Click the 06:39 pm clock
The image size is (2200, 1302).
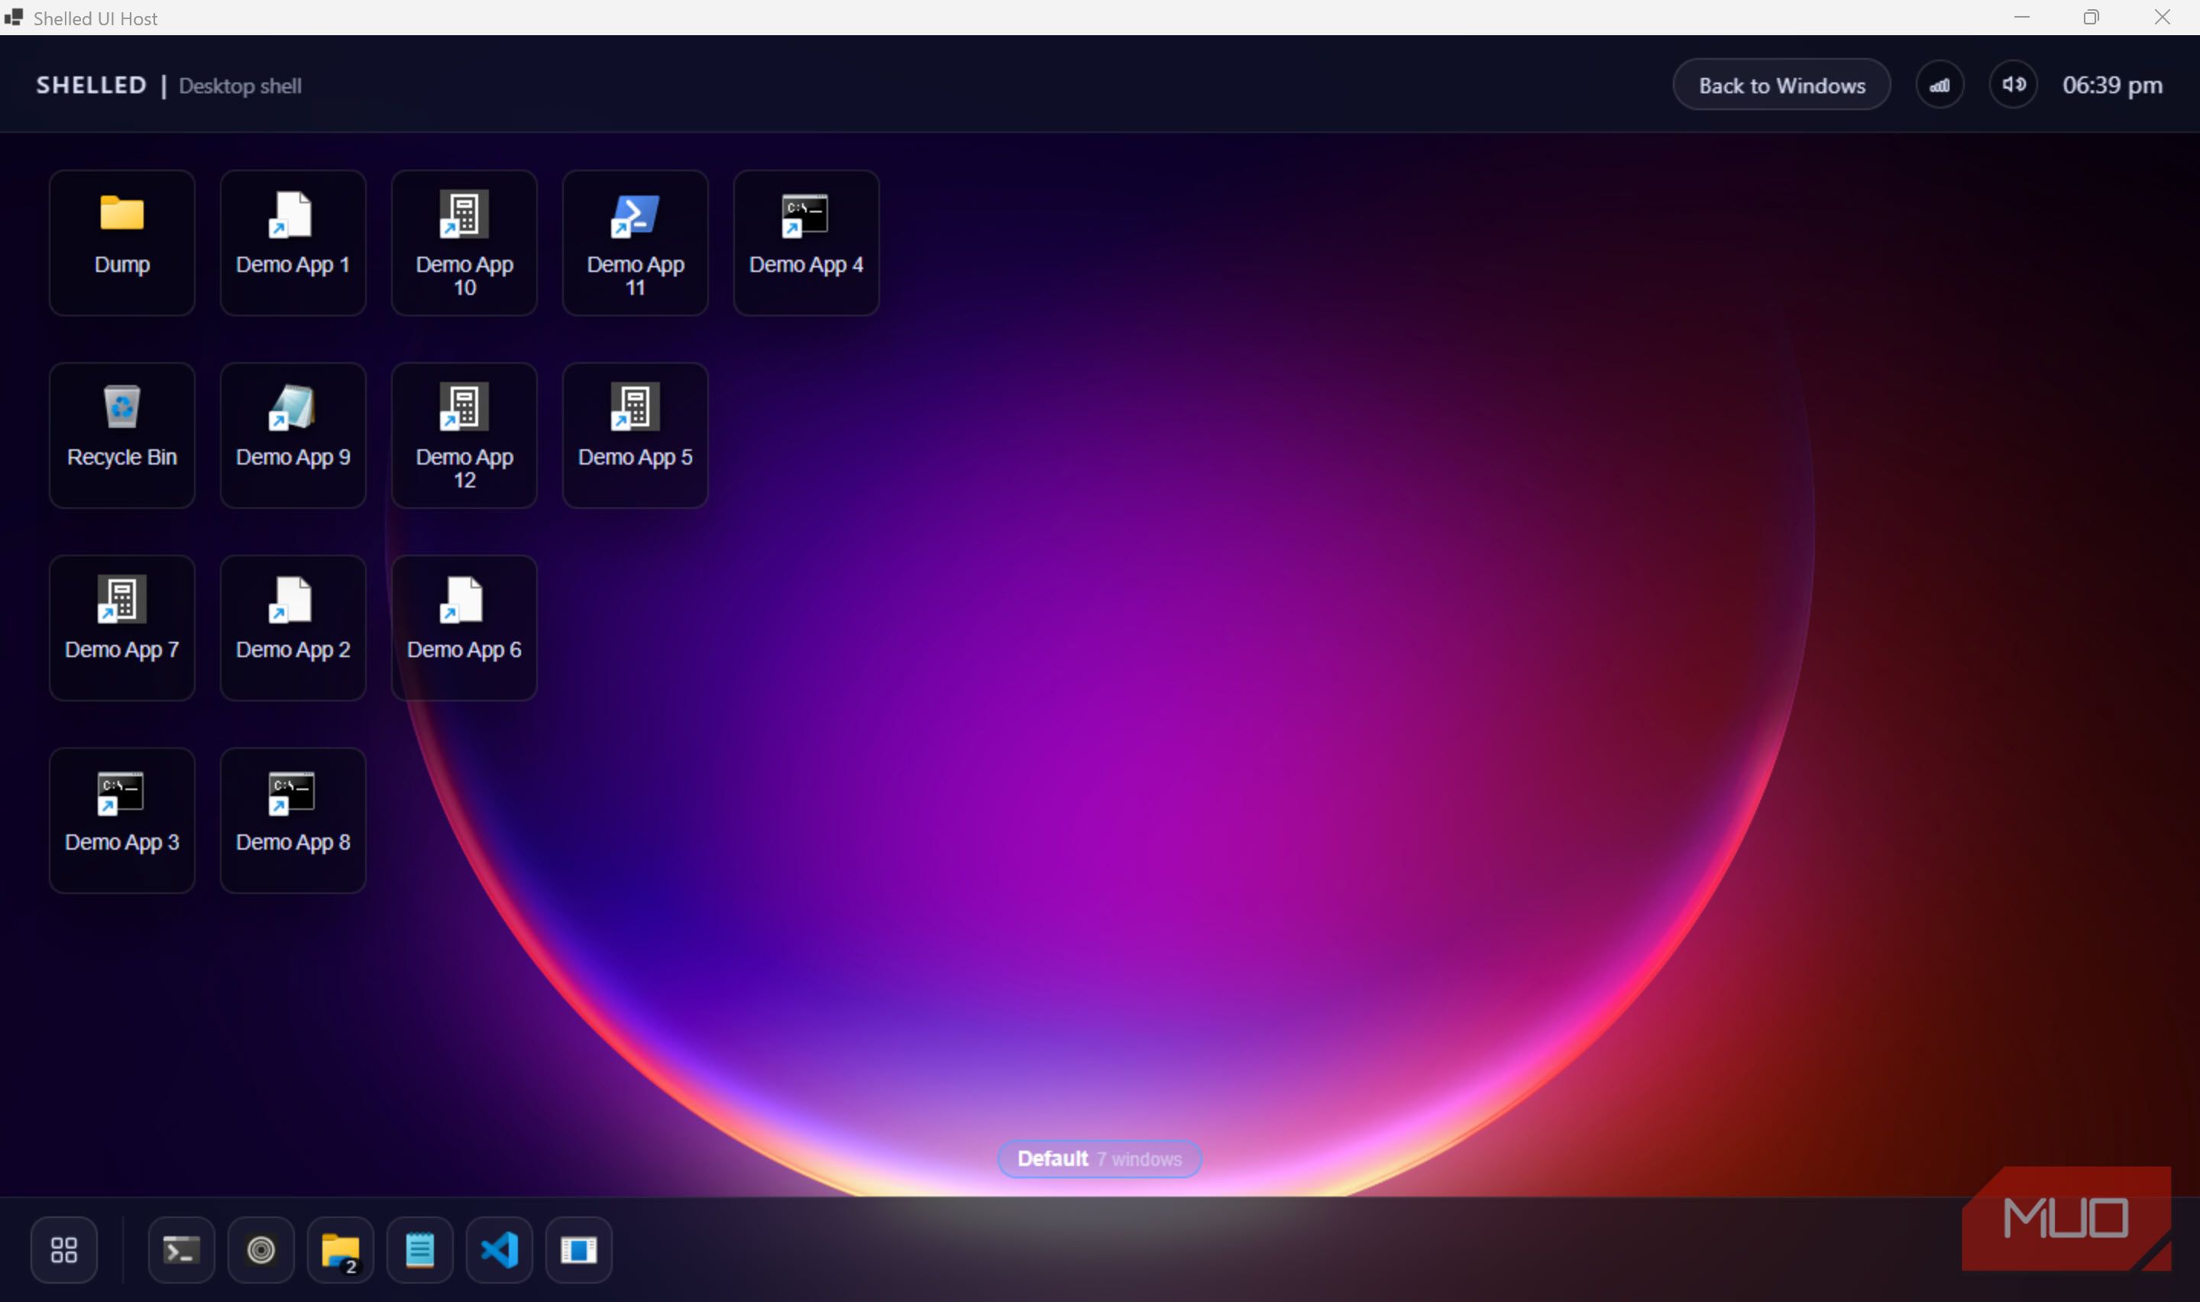point(2111,85)
